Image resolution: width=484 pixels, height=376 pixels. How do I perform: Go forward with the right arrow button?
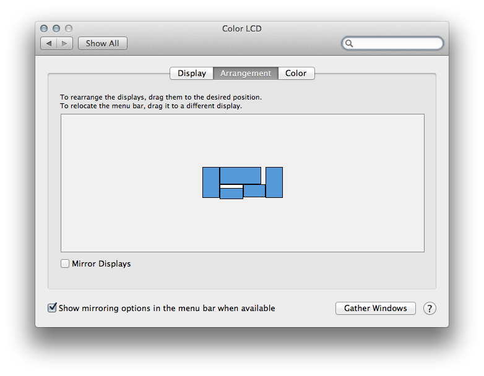tap(65, 43)
